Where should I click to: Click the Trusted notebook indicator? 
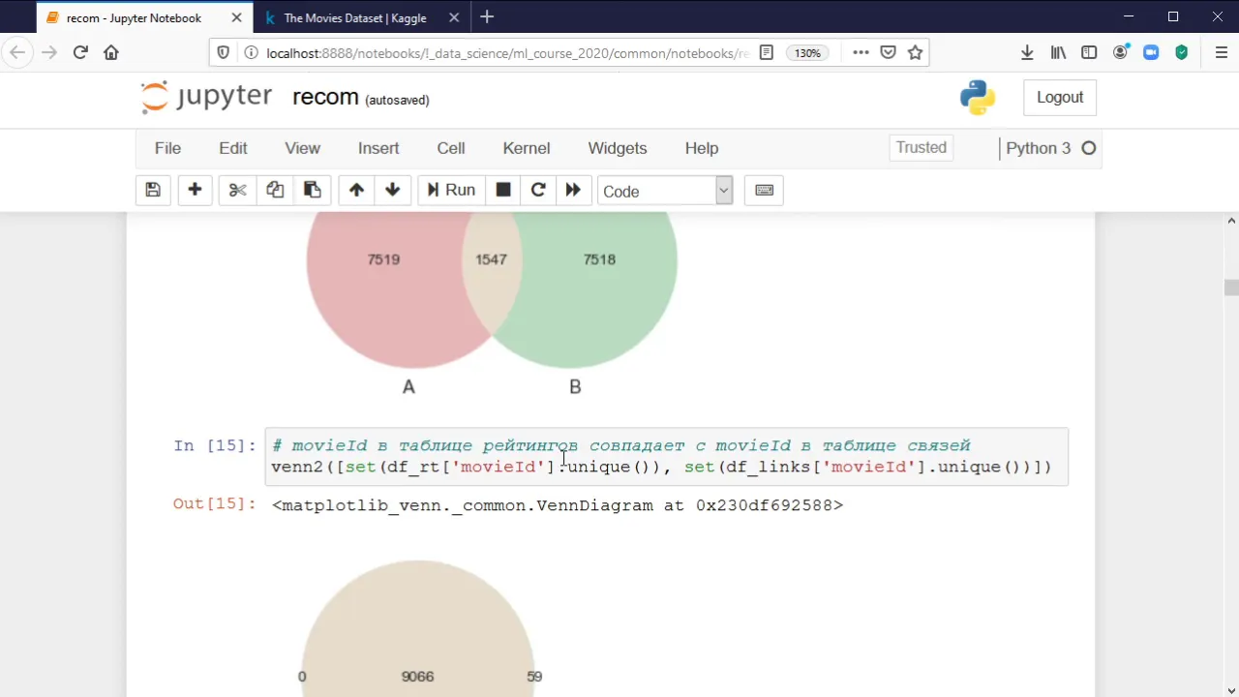[x=922, y=147]
